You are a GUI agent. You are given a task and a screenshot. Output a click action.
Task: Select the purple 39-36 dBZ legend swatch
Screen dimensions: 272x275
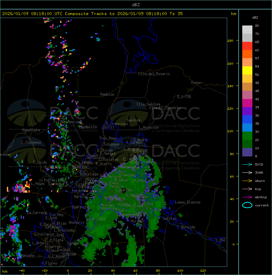tap(247, 111)
